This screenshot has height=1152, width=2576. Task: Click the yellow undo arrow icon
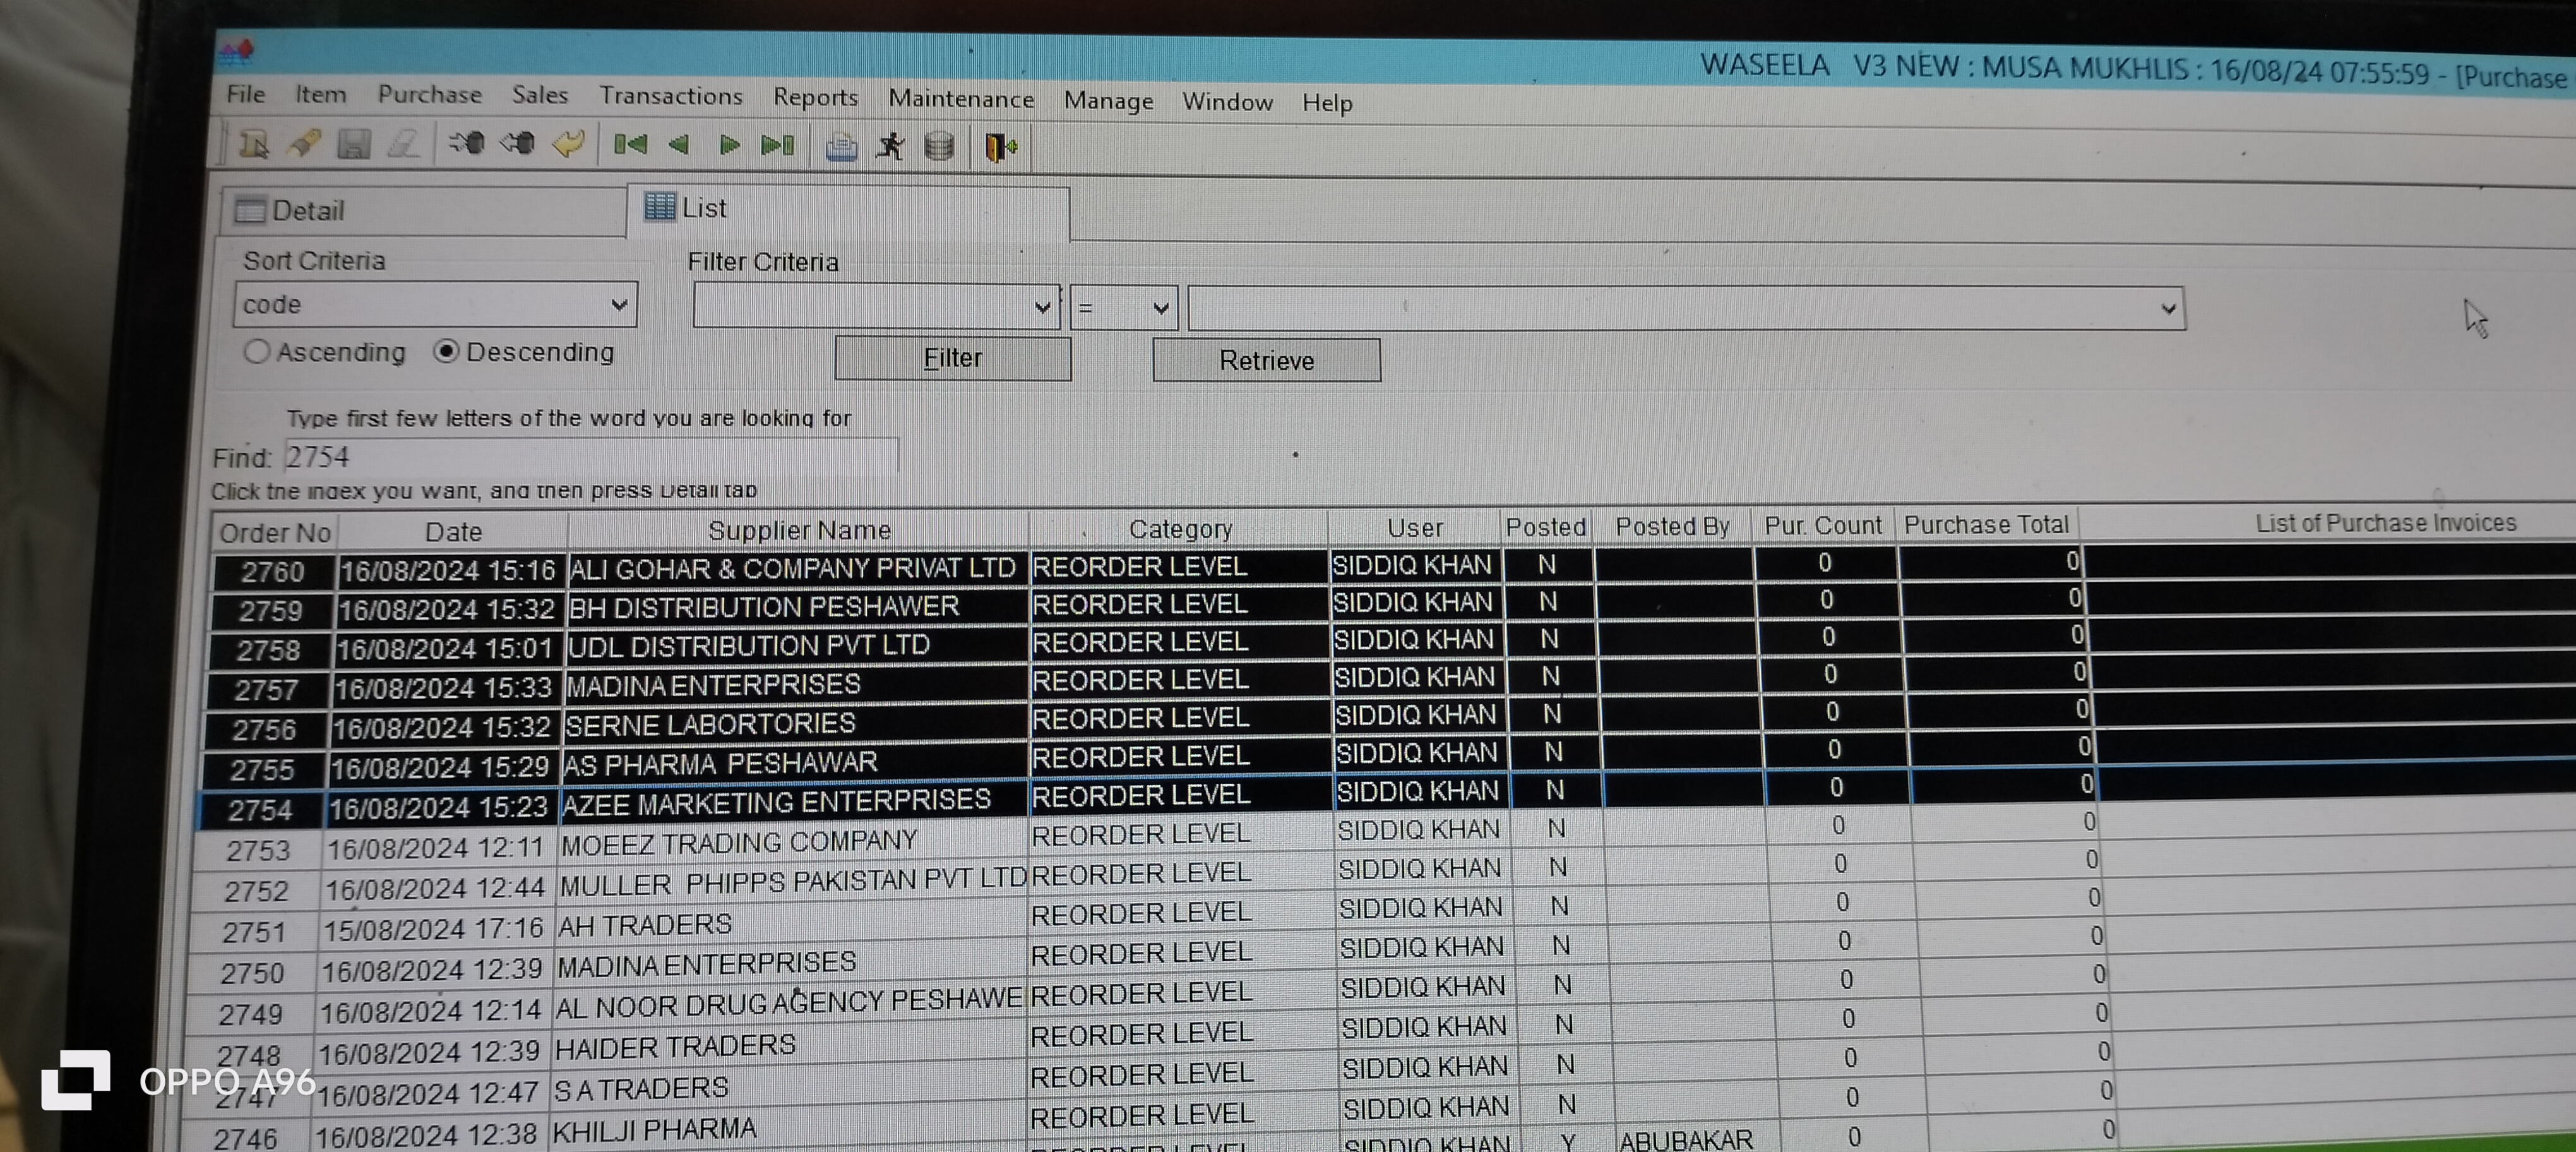[x=568, y=145]
